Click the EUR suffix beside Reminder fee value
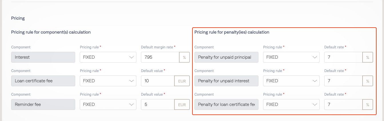The width and height of the screenshot is (384, 121). pyautogui.click(x=182, y=104)
